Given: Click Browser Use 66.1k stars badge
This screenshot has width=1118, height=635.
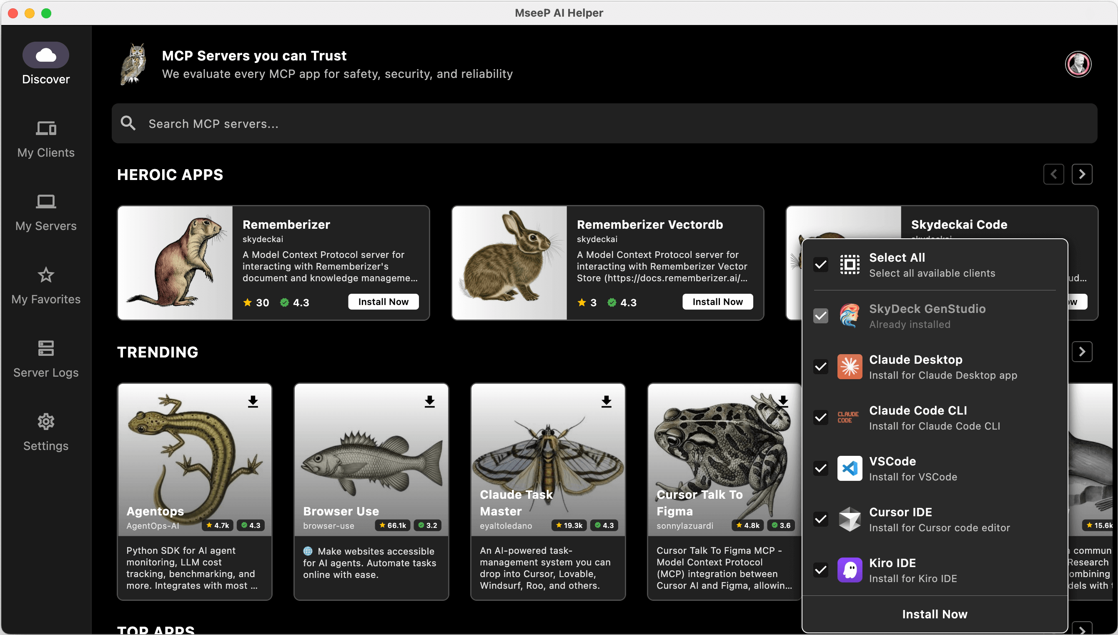Looking at the screenshot, I should coord(393,525).
